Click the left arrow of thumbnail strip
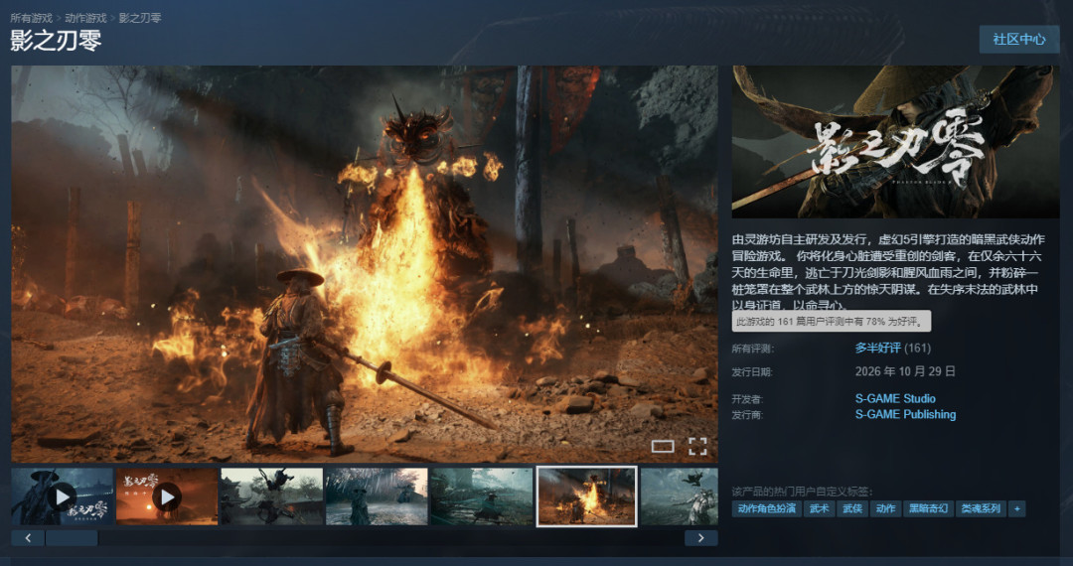1073x566 pixels. (x=28, y=538)
